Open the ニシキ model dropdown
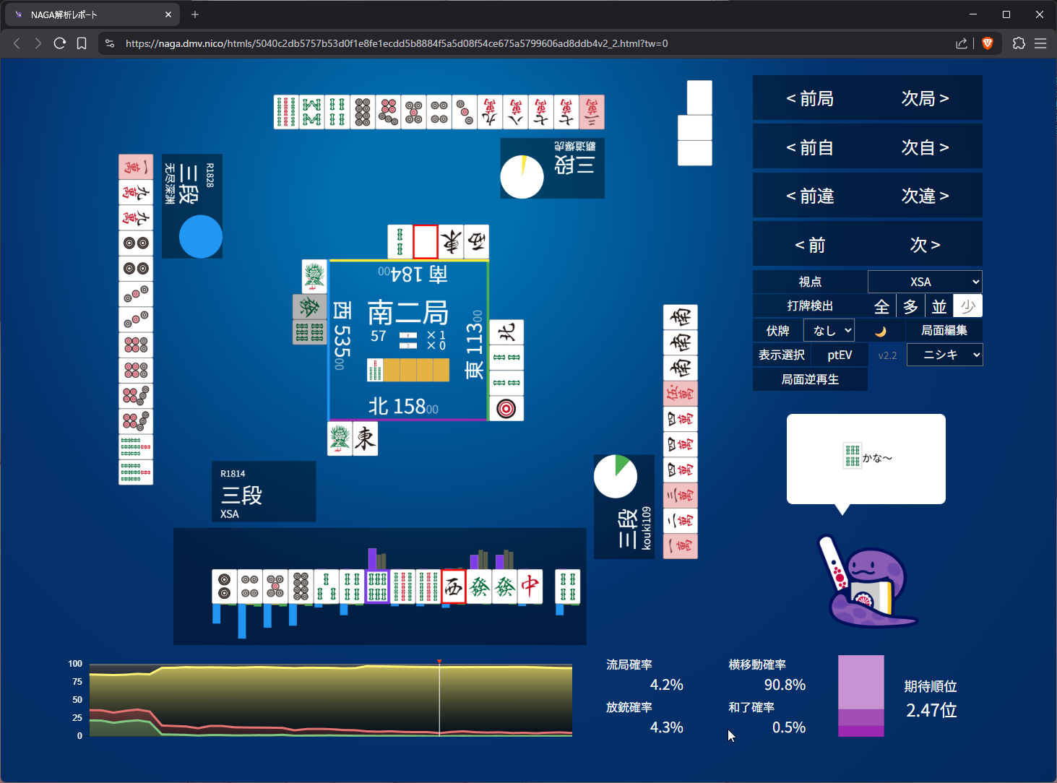The width and height of the screenshot is (1057, 783). pyautogui.click(x=944, y=355)
